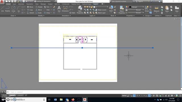Open the Manage ribbon tab
Screen dimensions: 182x102
pyautogui.click(x=43, y=4)
